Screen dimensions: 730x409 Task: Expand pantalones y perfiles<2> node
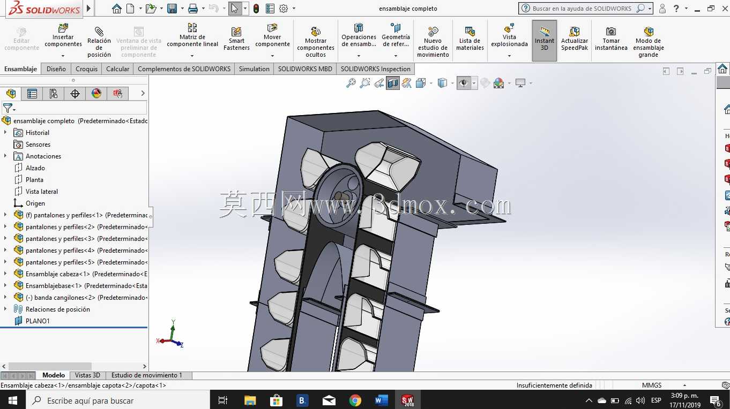5,227
